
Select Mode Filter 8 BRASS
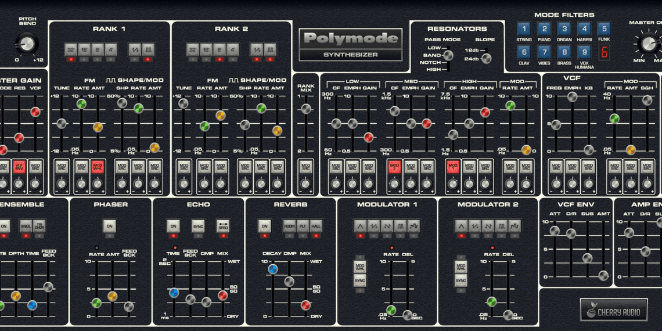click(564, 52)
